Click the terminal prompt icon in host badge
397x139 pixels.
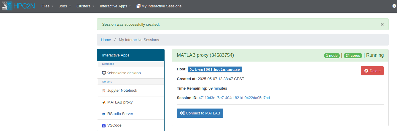[x=192, y=69]
